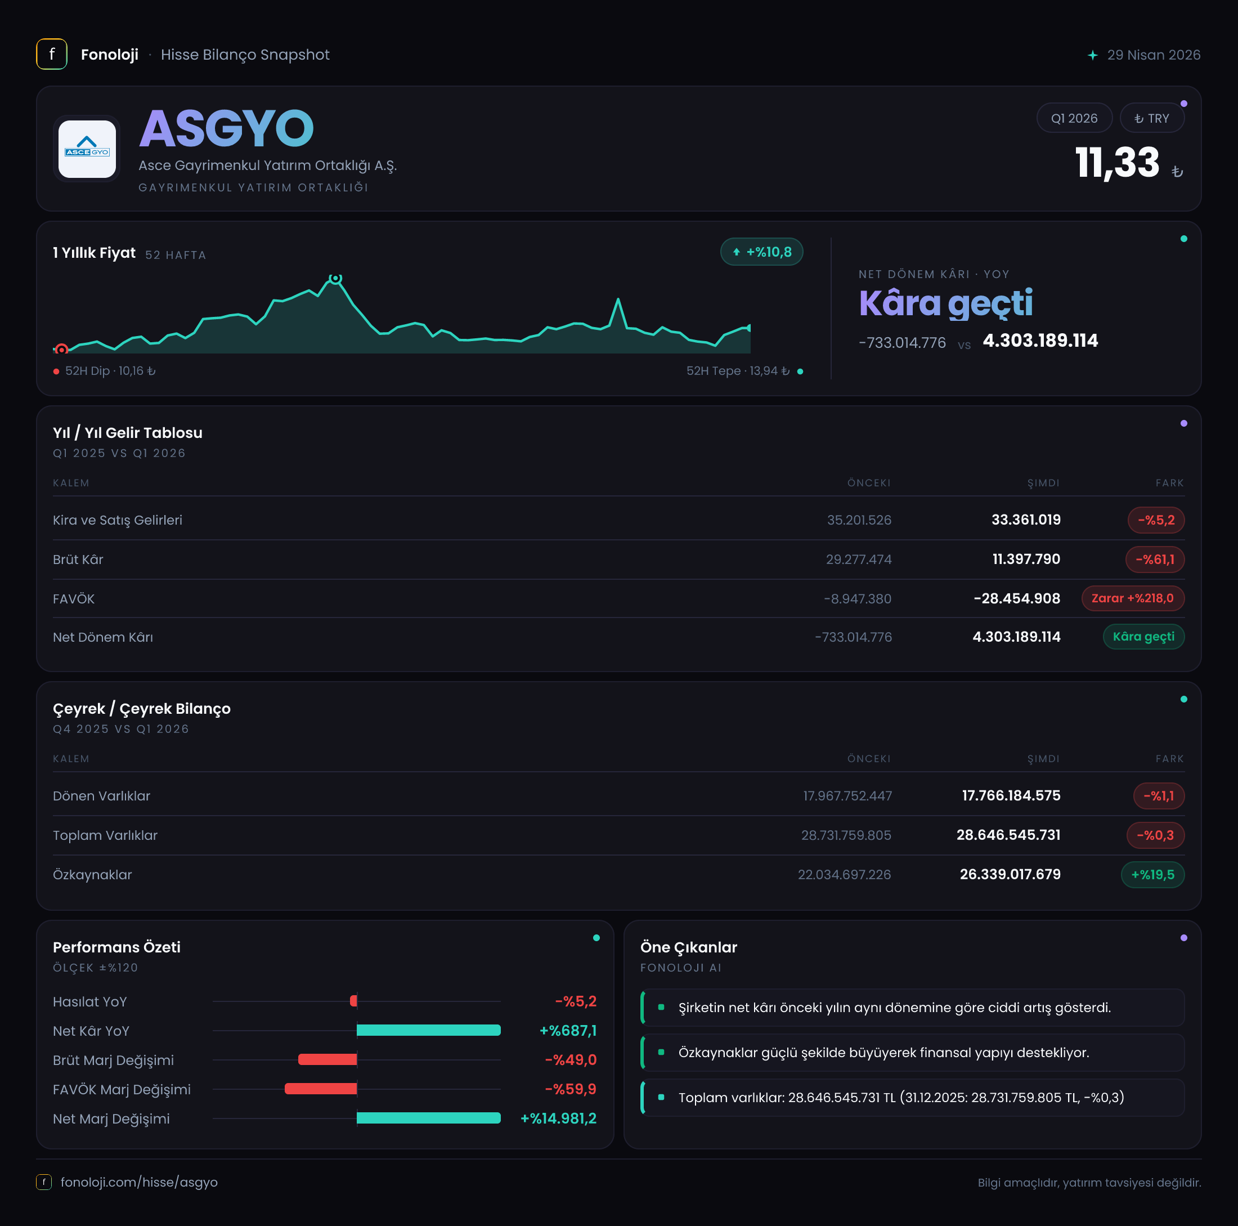The image size is (1238, 1226).
Task: Select the "Toplam Varlıklar" row label
Action: (105, 835)
